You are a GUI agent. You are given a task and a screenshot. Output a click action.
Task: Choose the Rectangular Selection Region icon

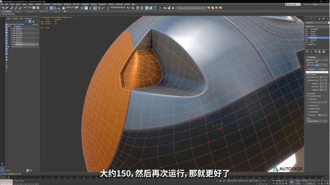coord(42,8)
